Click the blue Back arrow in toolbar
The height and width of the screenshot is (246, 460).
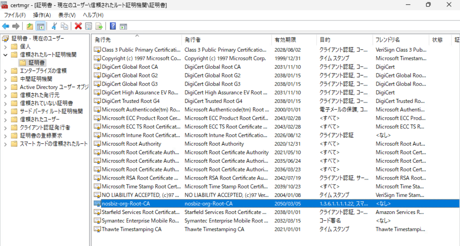(x=6, y=26)
